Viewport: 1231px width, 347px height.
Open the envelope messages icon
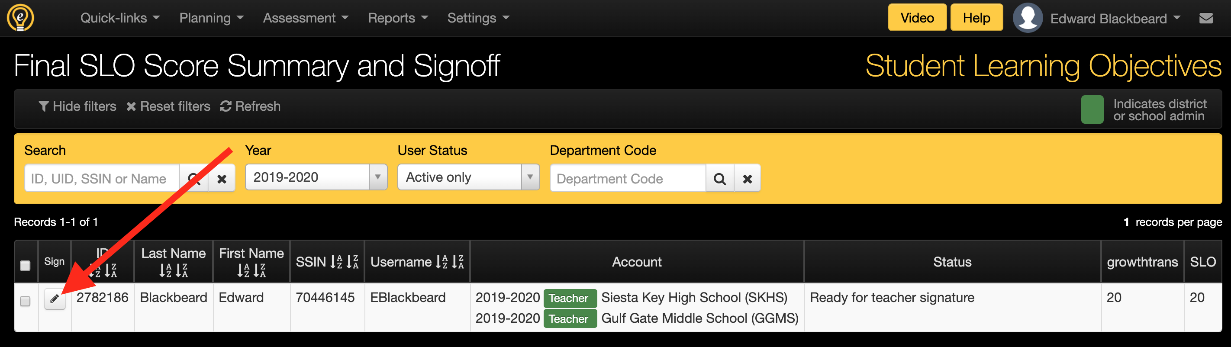coord(1205,18)
